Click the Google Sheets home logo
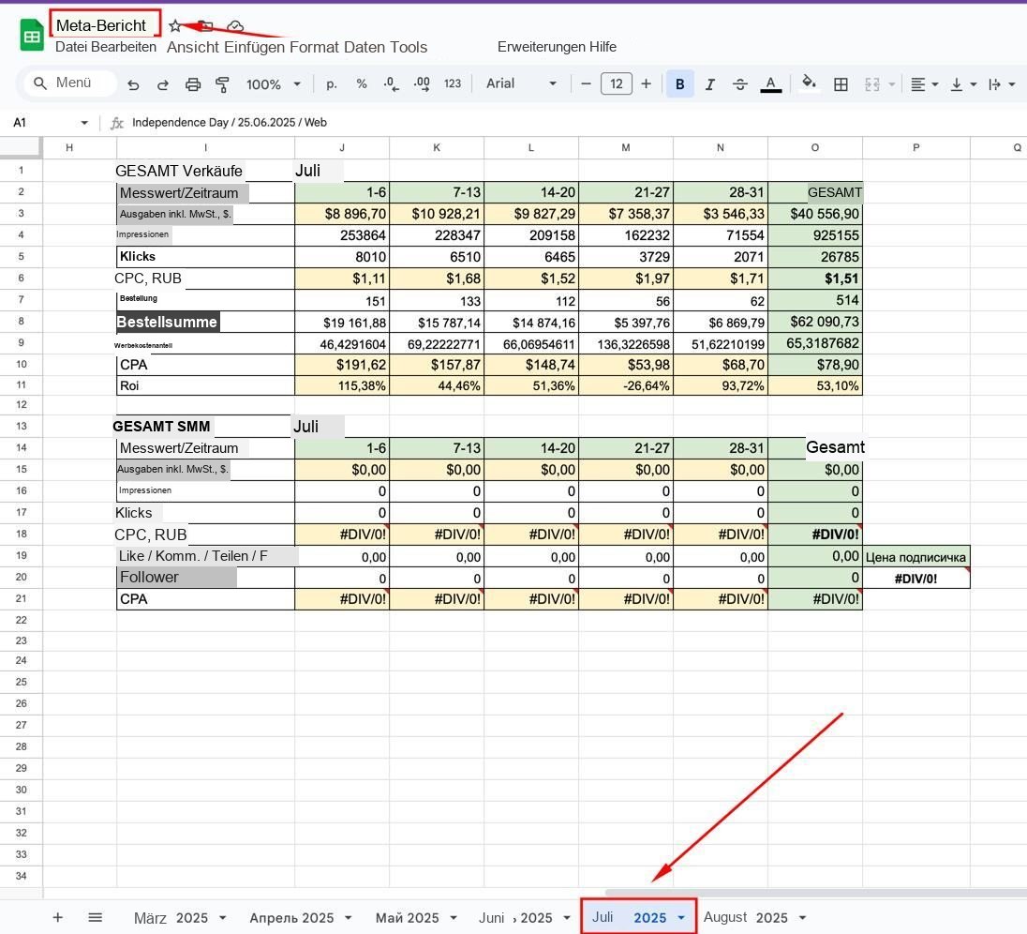 (x=31, y=36)
